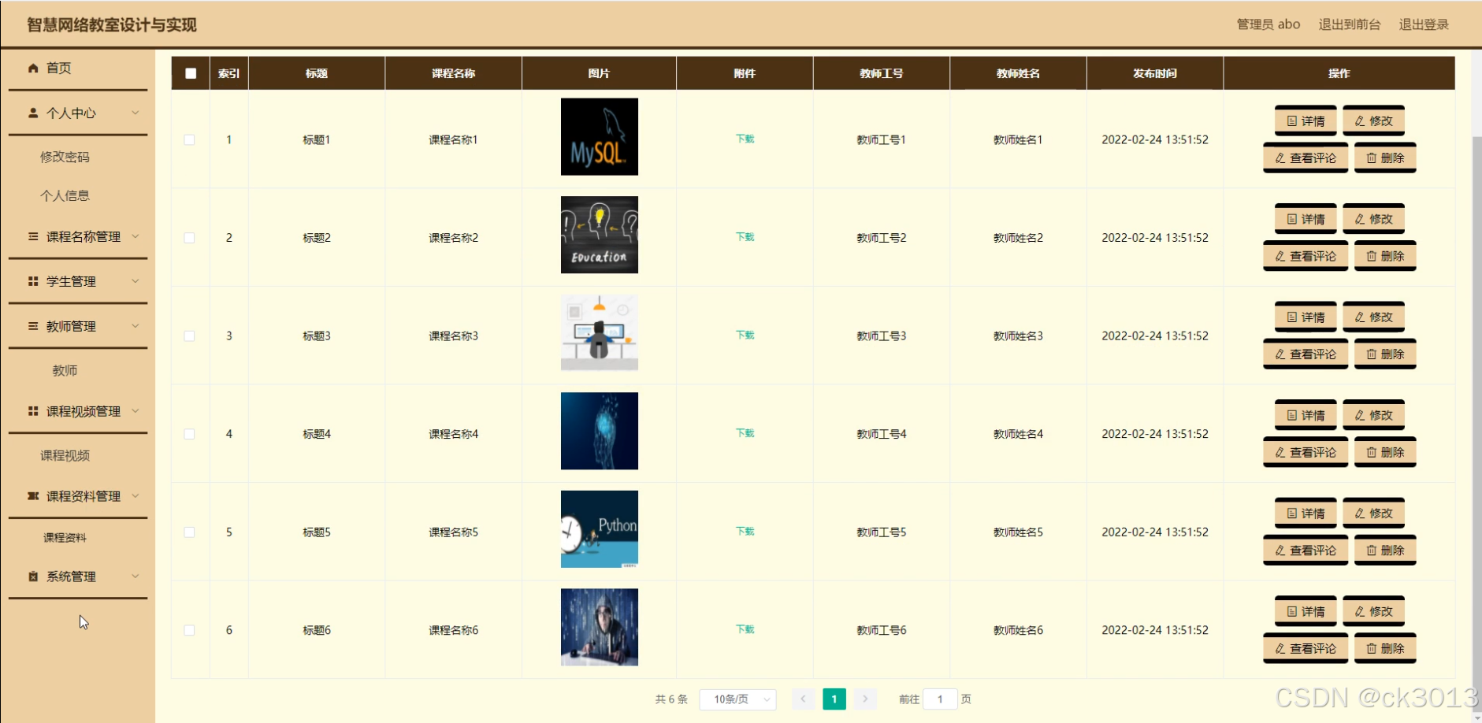Collapse the 课程资料管理 chevron

pyautogui.click(x=136, y=496)
